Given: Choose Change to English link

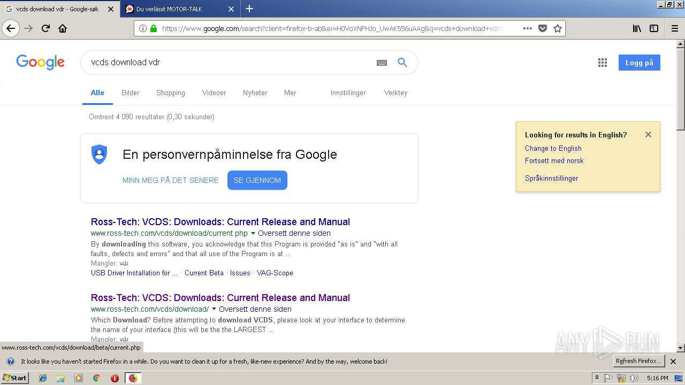Looking at the screenshot, I should pos(553,148).
